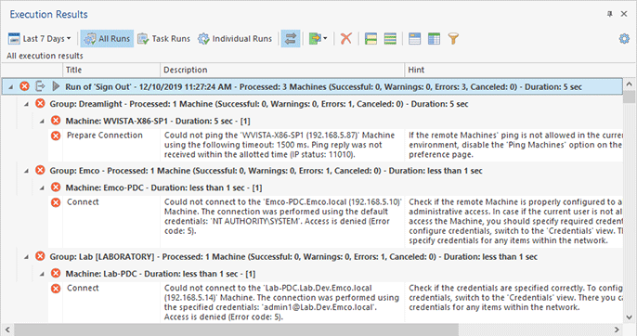Pin the Execution Results panel

609,14
